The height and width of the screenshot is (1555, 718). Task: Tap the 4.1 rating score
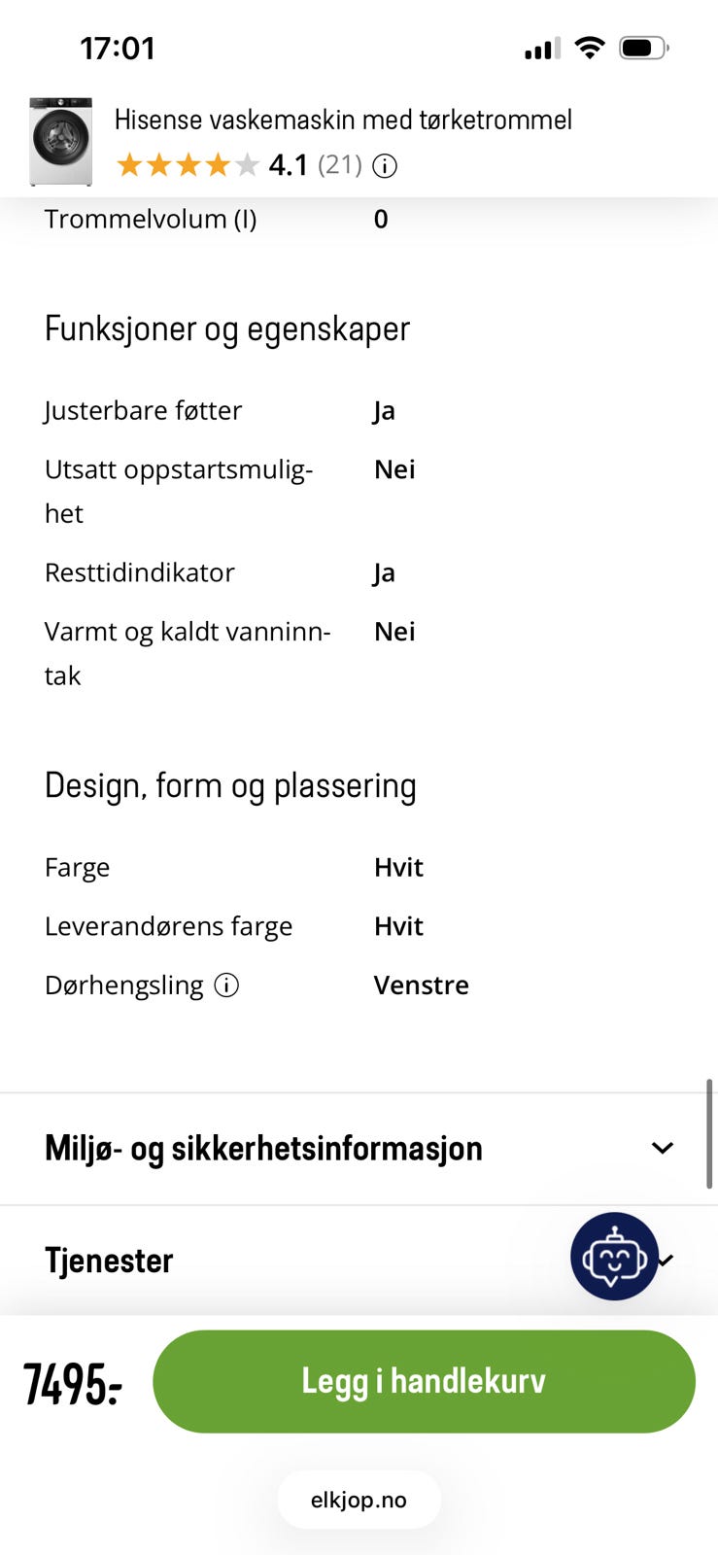(x=288, y=165)
